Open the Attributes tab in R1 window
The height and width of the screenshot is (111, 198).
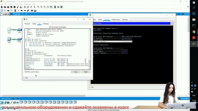46,24
